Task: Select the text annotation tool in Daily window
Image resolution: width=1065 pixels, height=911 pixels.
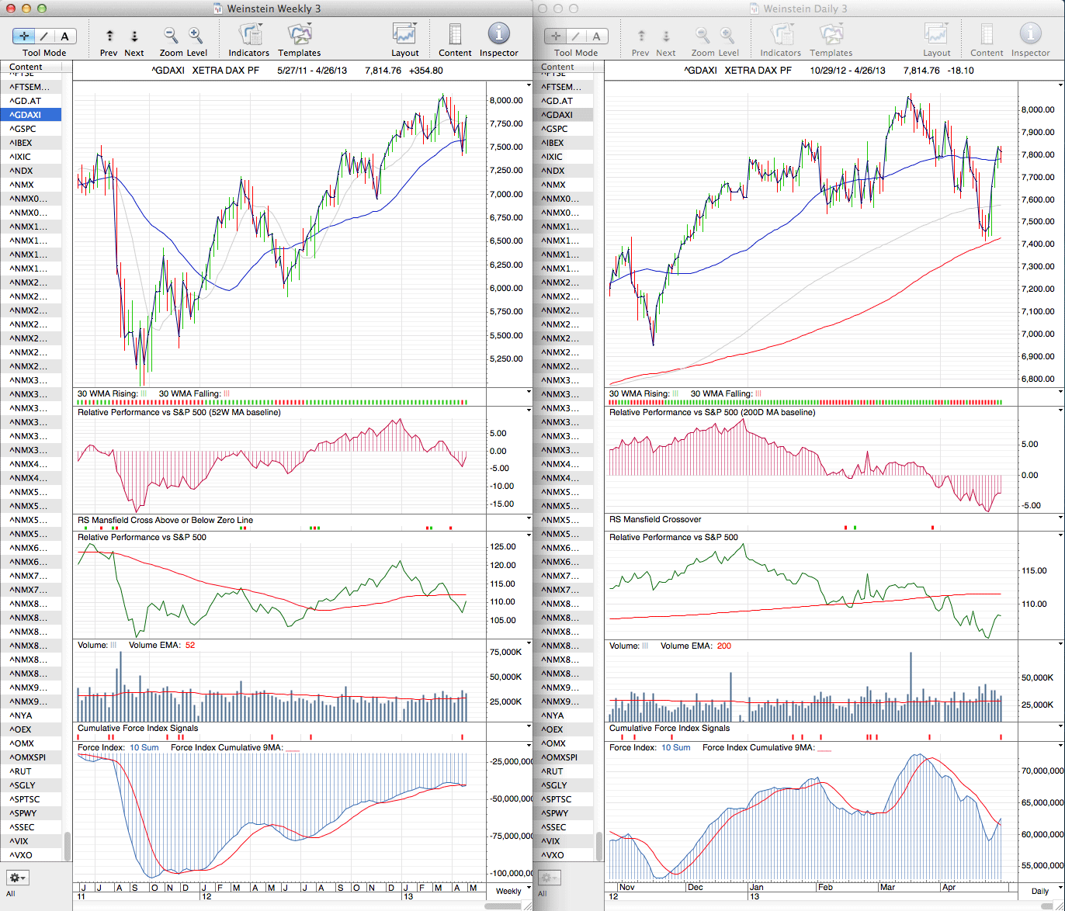Action: pyautogui.click(x=596, y=36)
